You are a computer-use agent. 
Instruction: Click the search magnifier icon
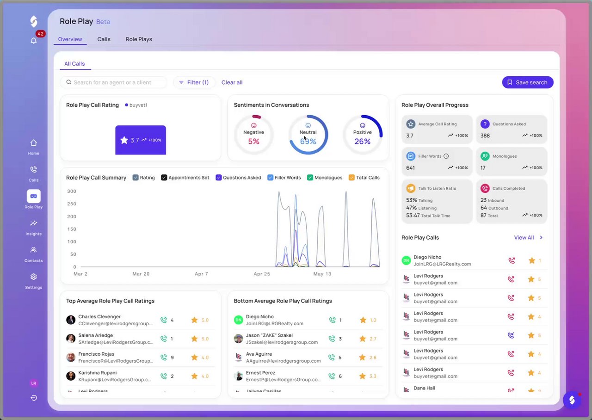(69, 82)
